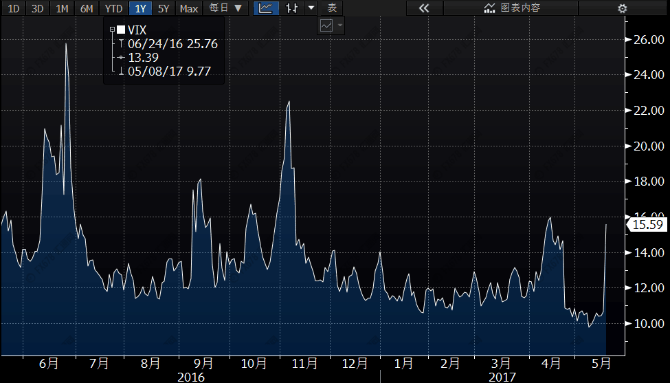Click the 10月 month label
Image resolution: width=670 pixels, height=383 pixels.
point(254,363)
